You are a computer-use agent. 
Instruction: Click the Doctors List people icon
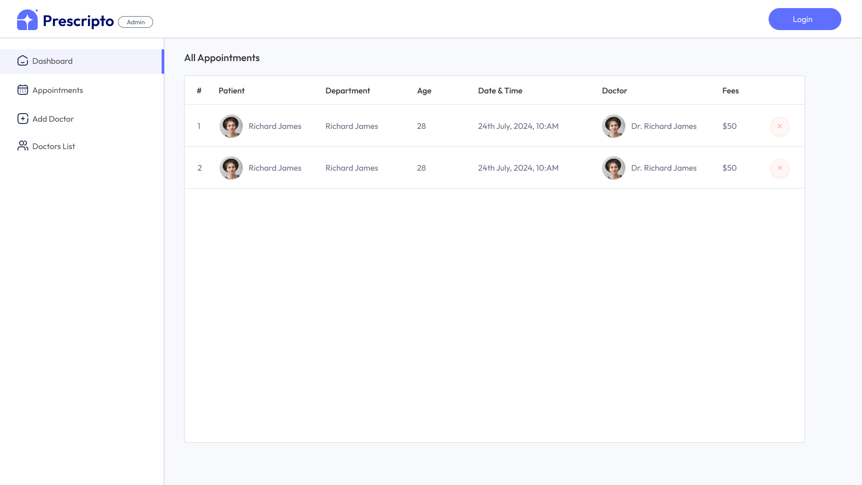click(x=23, y=146)
